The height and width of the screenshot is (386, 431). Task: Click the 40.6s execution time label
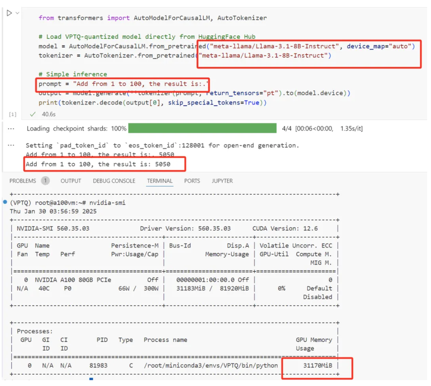point(49,114)
